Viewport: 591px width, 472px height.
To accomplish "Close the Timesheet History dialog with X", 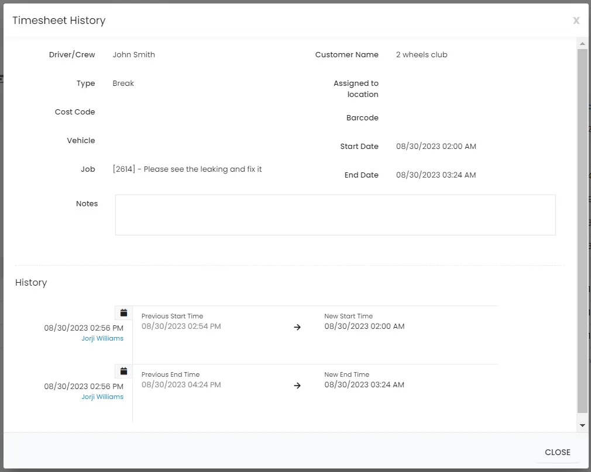I will coord(576,20).
